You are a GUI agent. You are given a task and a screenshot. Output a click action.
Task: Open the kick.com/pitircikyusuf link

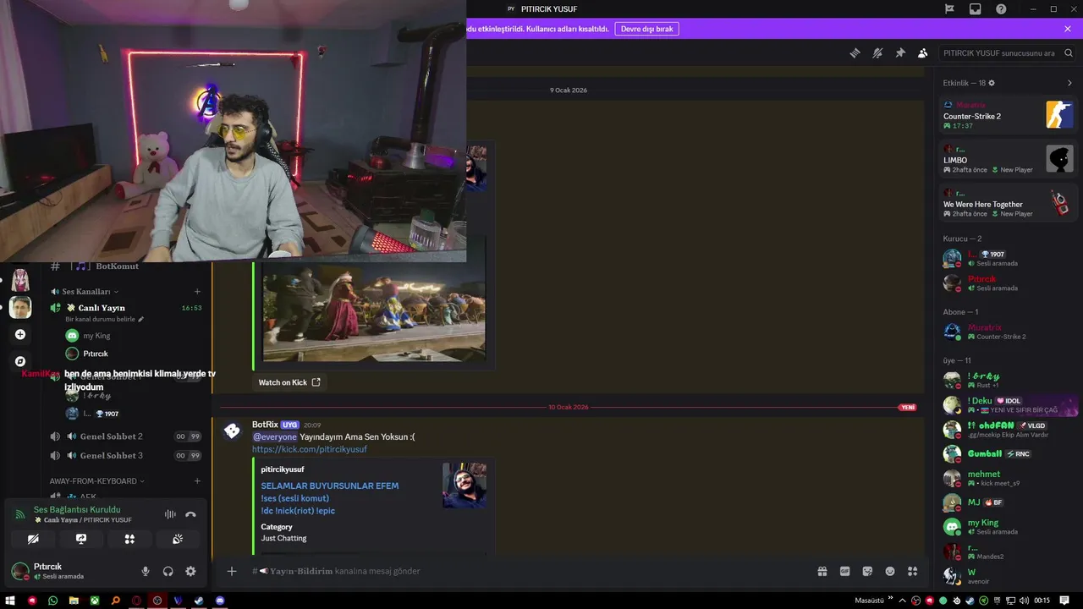pos(310,449)
